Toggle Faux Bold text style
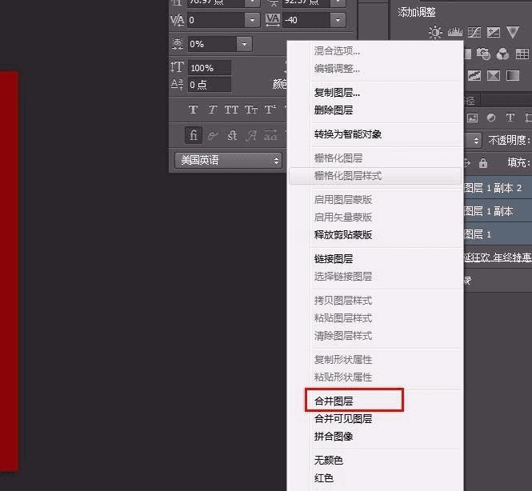The image size is (532, 491). [x=193, y=110]
